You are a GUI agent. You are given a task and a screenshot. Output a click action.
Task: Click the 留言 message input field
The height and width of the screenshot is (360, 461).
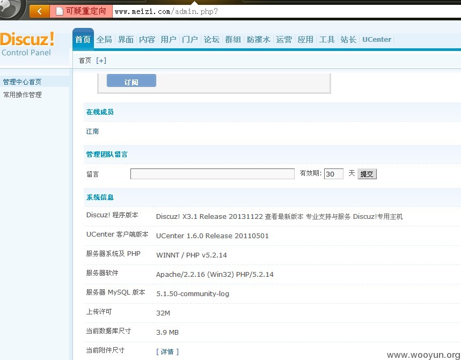point(213,174)
